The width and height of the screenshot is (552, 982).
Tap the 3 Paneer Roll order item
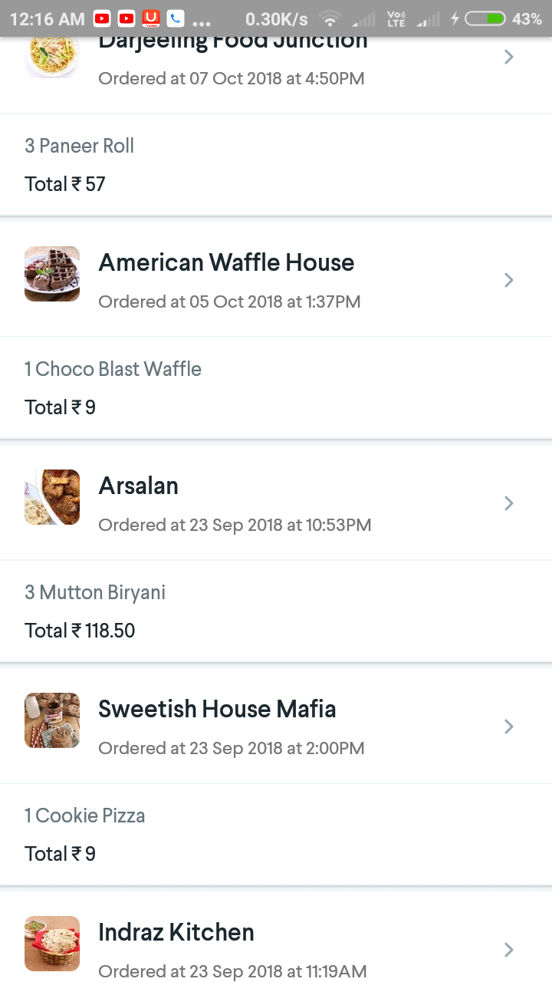click(x=80, y=146)
